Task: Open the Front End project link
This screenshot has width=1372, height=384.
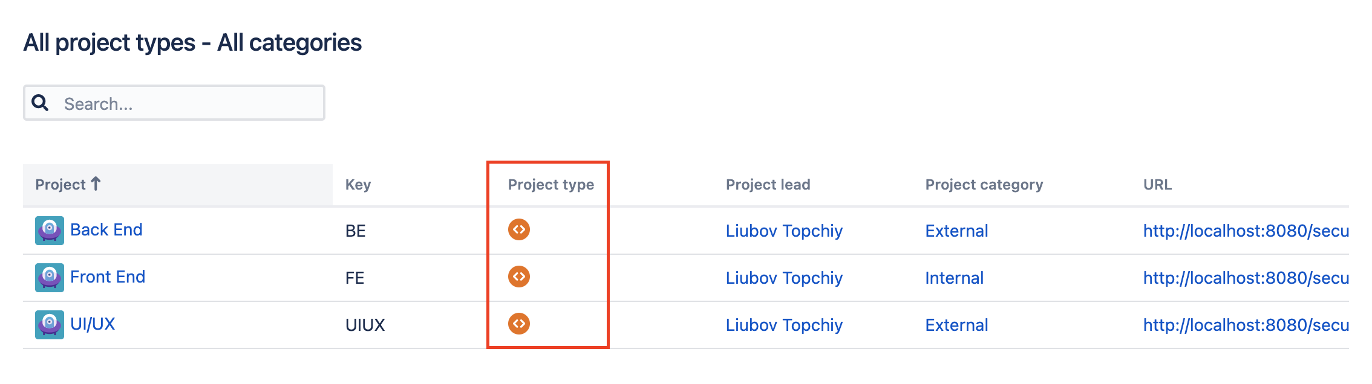Action: click(x=108, y=277)
